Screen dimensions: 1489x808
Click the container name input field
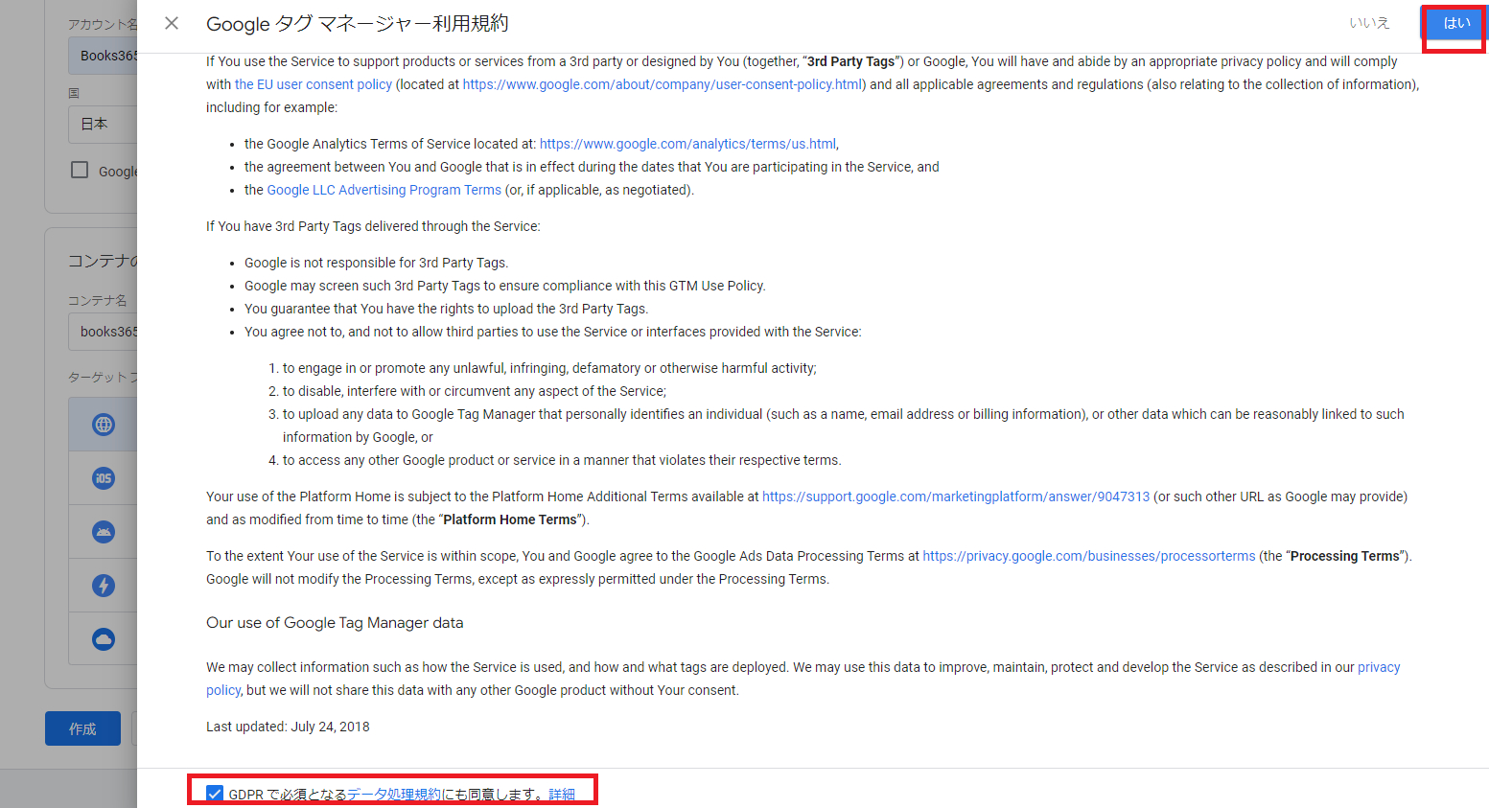point(105,332)
